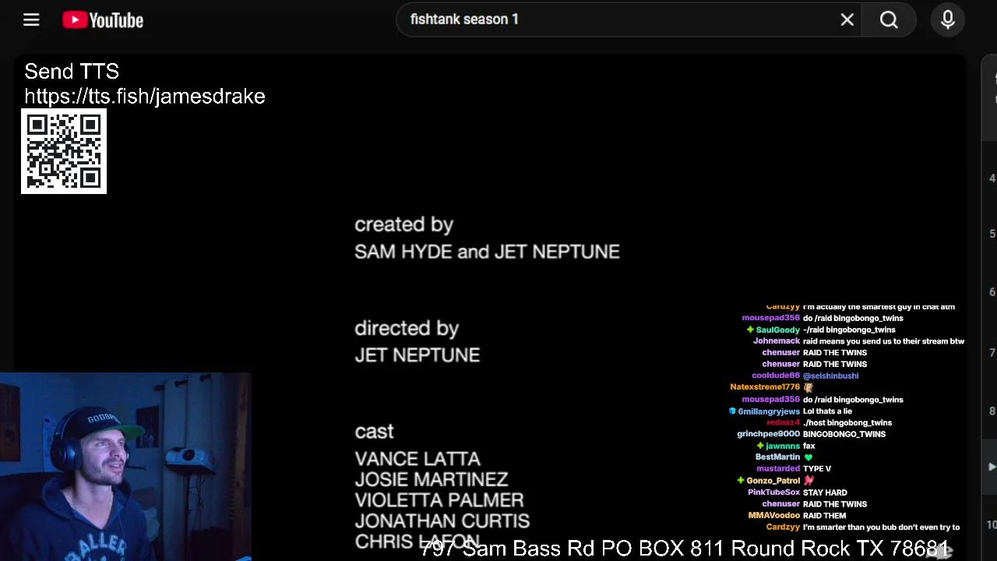Click chat username '6millangryjews'
The image size is (997, 561).
(x=769, y=411)
